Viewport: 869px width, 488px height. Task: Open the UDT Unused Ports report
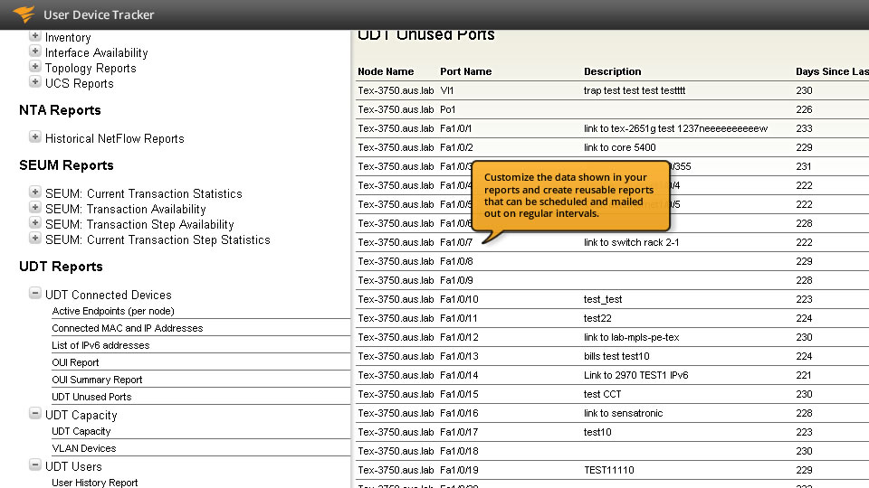pos(91,397)
